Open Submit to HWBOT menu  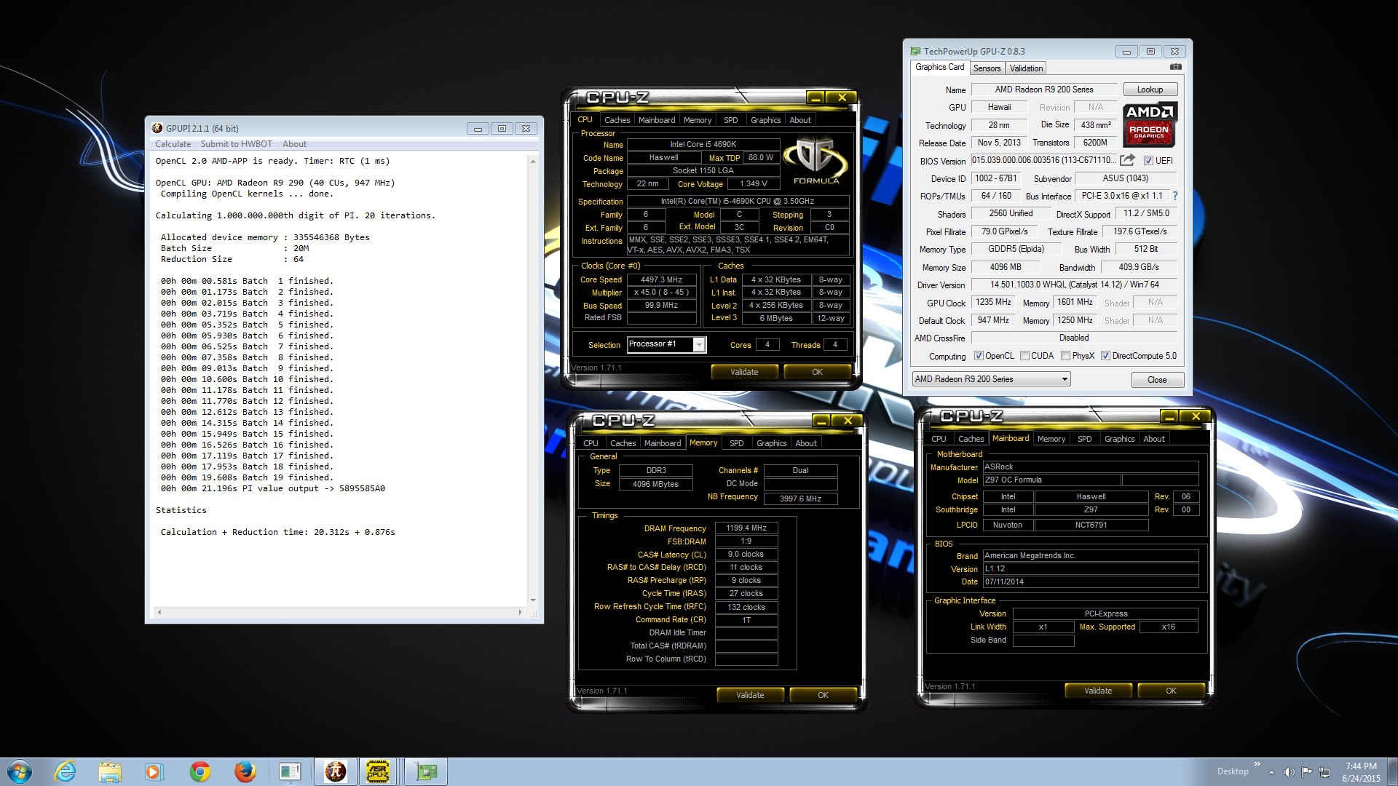click(x=236, y=144)
